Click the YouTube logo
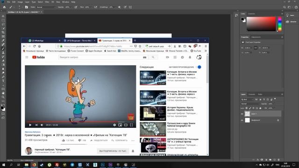This screenshot has height=168, width=299. pyautogui.click(x=38, y=57)
